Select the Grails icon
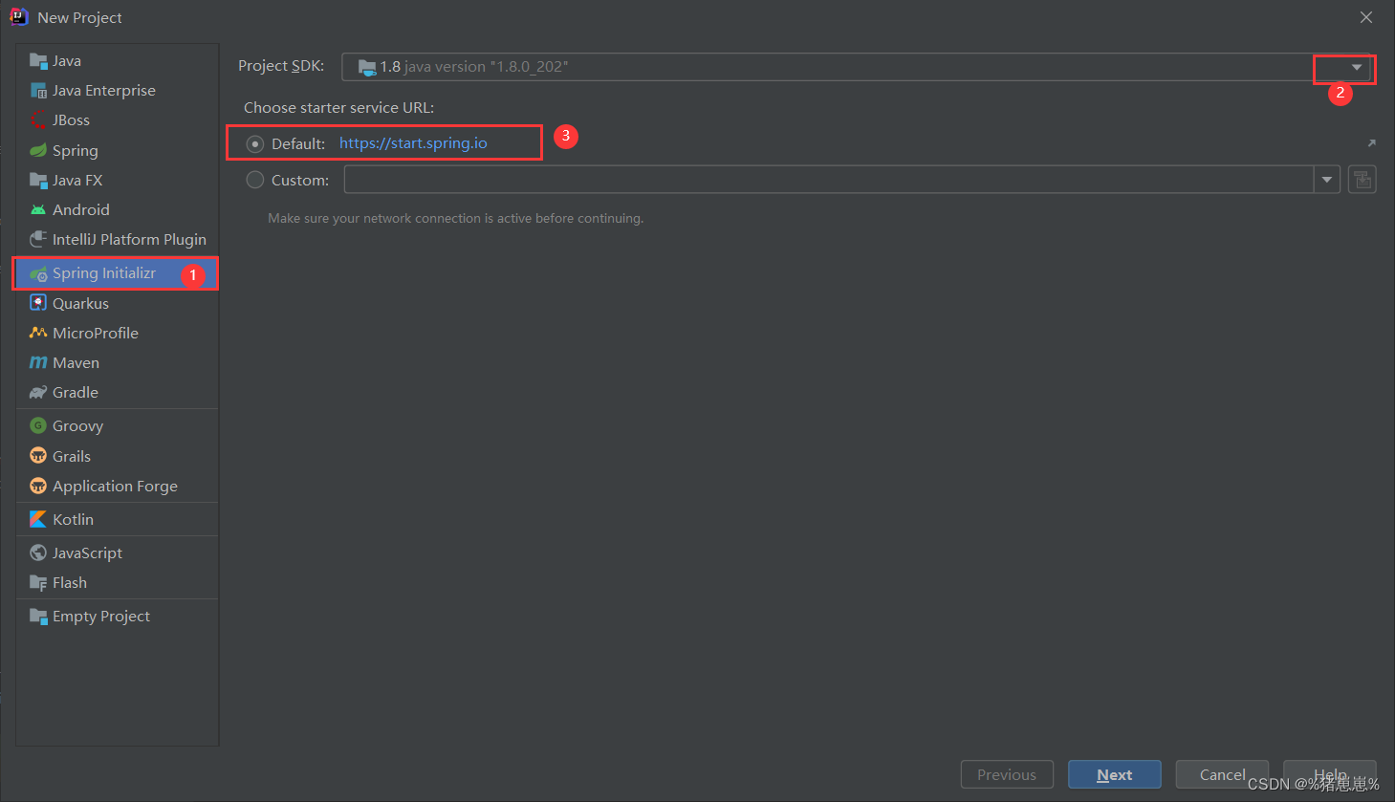This screenshot has height=802, width=1395. click(38, 456)
